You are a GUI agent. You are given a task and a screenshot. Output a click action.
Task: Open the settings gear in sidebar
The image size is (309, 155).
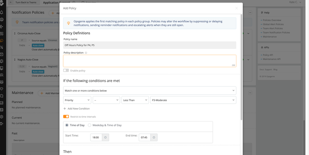pos(2,117)
